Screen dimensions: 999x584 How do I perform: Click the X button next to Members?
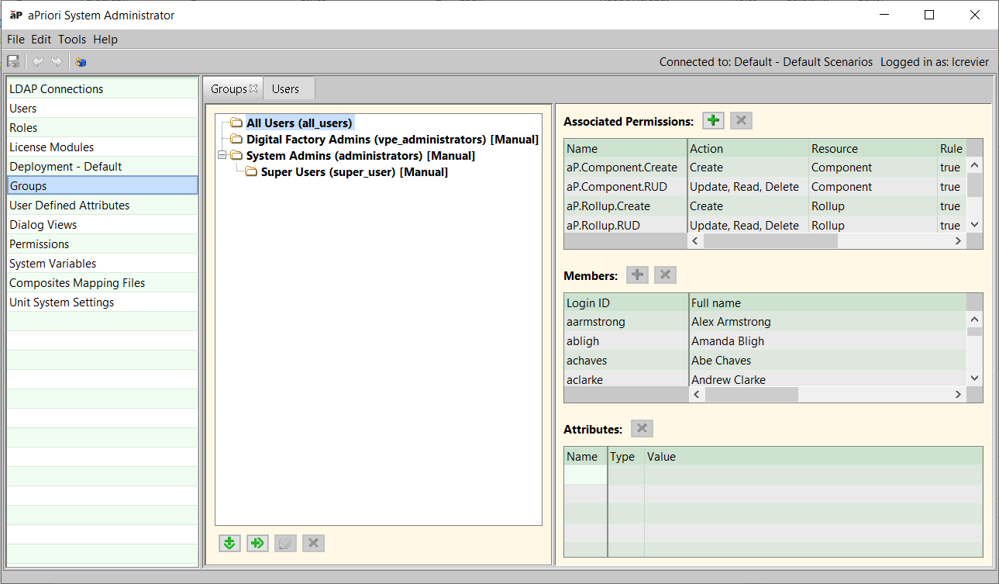tap(665, 275)
